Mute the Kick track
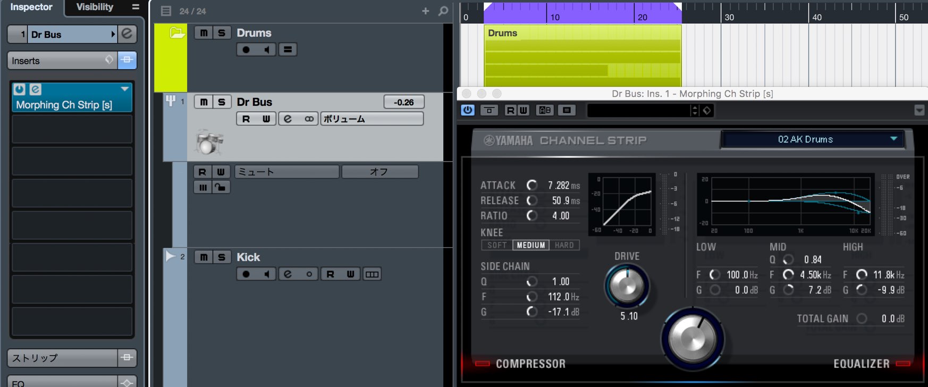The image size is (928, 387). point(204,257)
